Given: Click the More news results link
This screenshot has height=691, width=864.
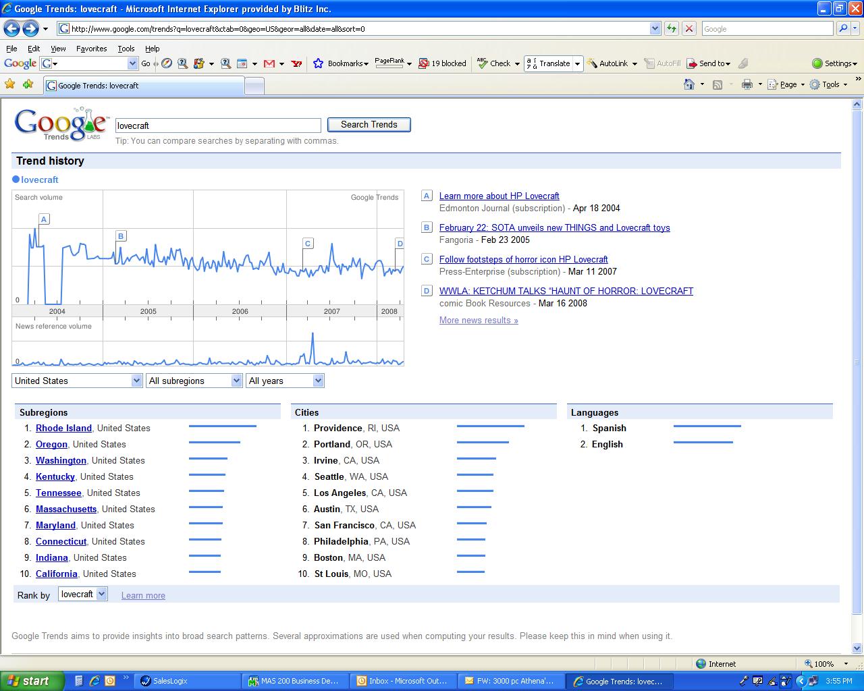Looking at the screenshot, I should click(x=479, y=320).
